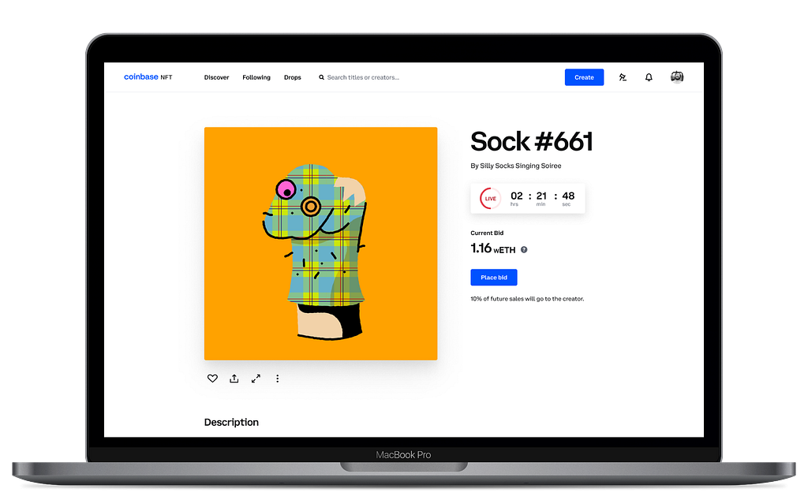Open the three-dot more options menu
Viewport: 808px width, 500px height.
[277, 379]
